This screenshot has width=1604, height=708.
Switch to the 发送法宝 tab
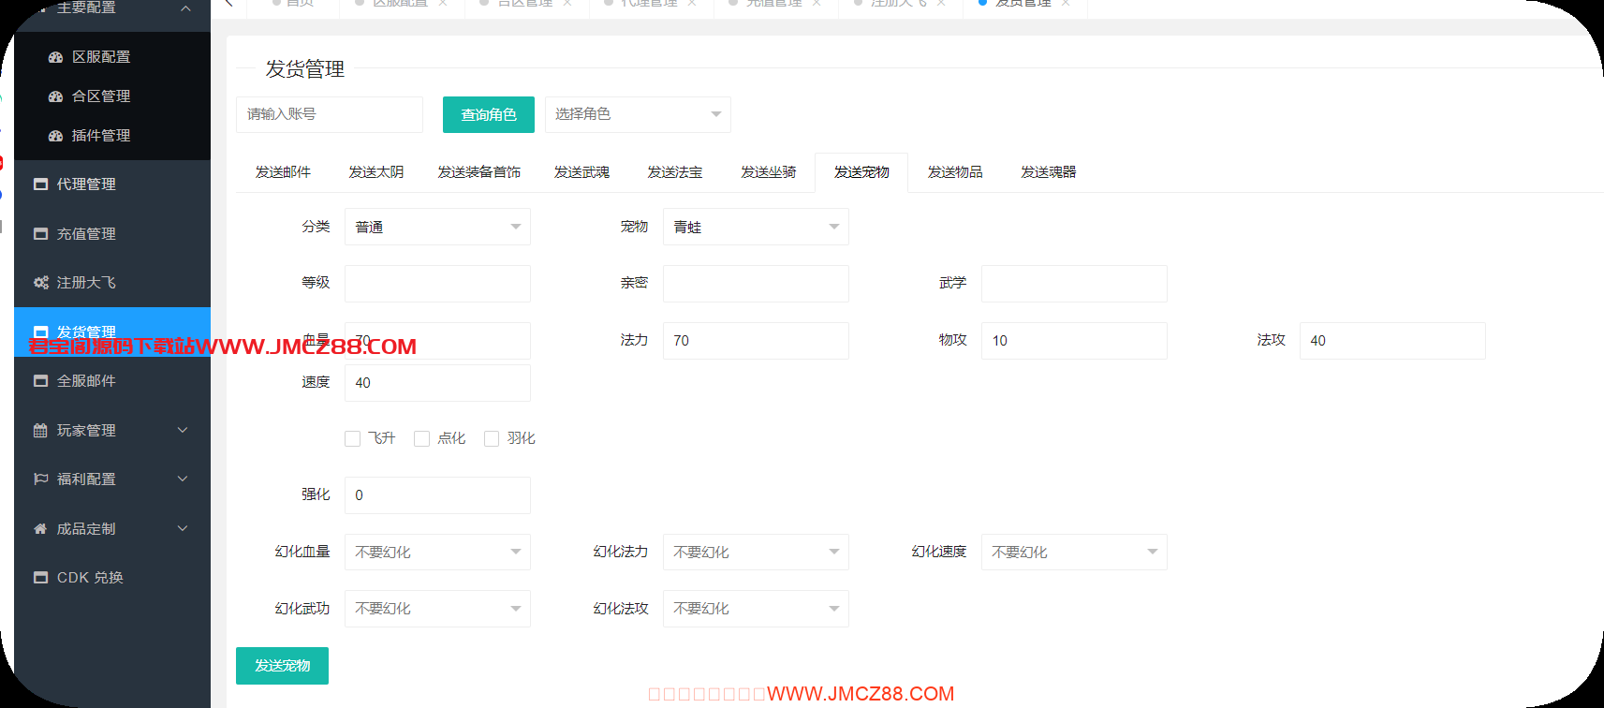coord(675,172)
